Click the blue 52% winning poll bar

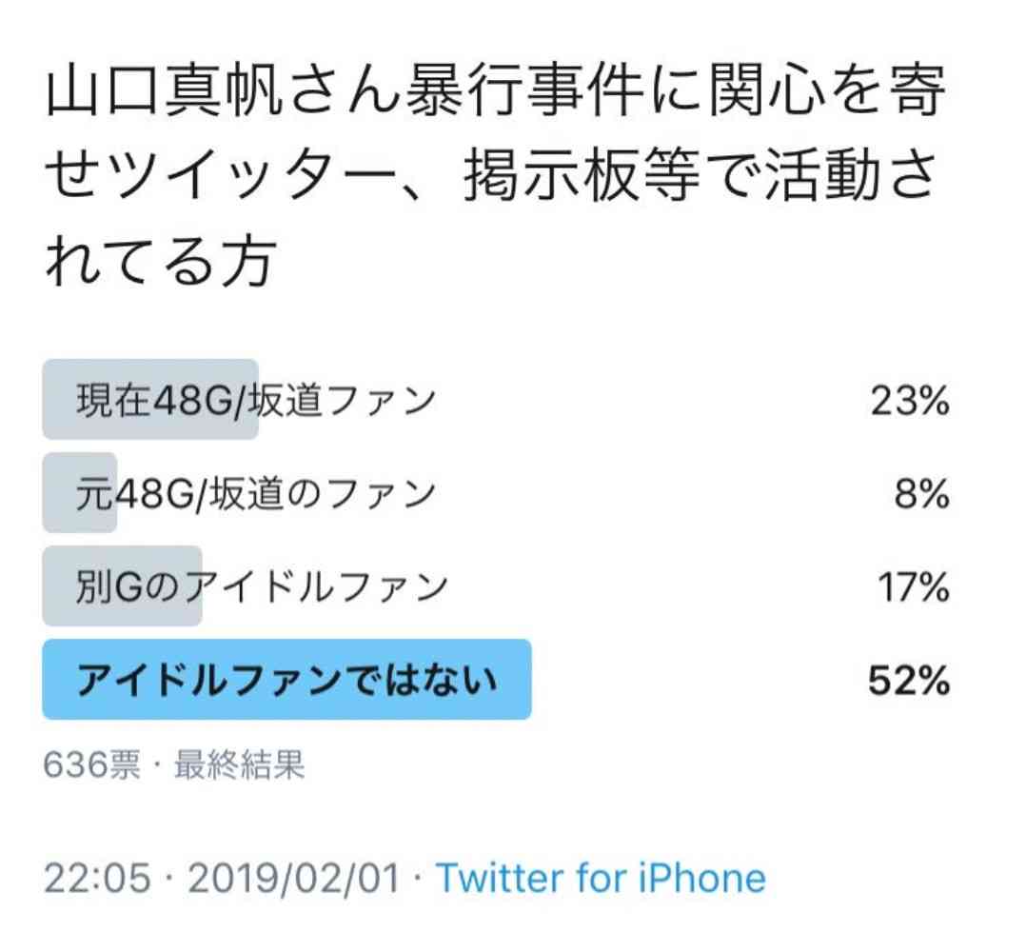pyautogui.click(x=286, y=680)
